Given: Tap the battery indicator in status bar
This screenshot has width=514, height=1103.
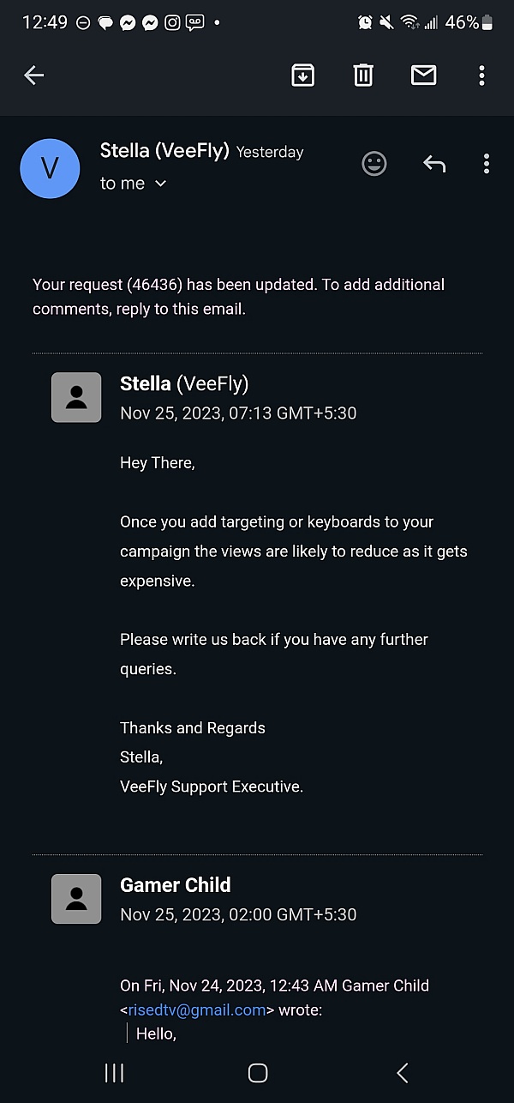Looking at the screenshot, I should (x=488, y=22).
